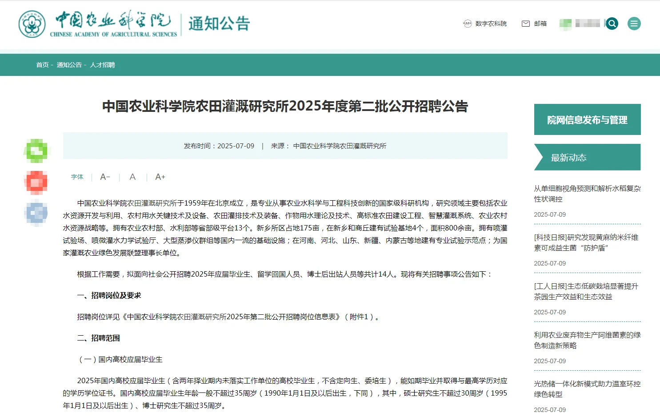Open 邮箱 link in header
This screenshot has height=416, width=660.
[540, 24]
